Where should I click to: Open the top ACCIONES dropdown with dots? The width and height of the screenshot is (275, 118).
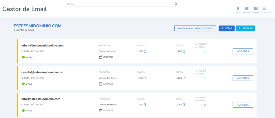[245, 28]
